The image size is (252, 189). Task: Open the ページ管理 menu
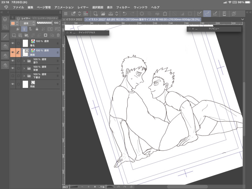44,7
